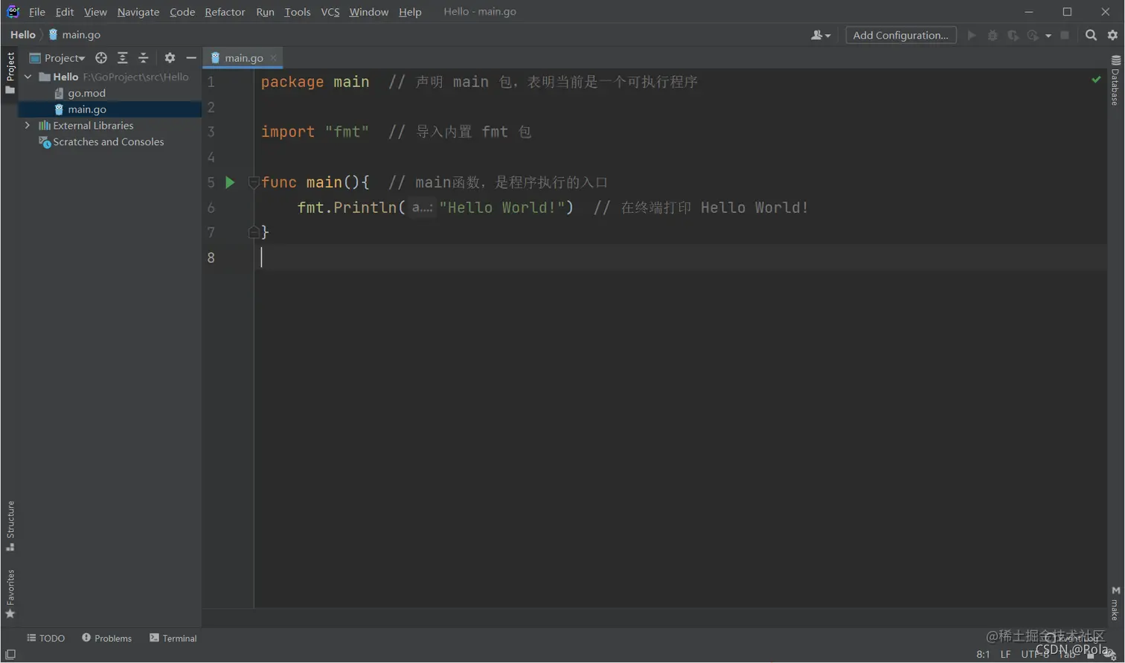Open the File menu
Image resolution: width=1125 pixels, height=663 pixels.
(37, 12)
